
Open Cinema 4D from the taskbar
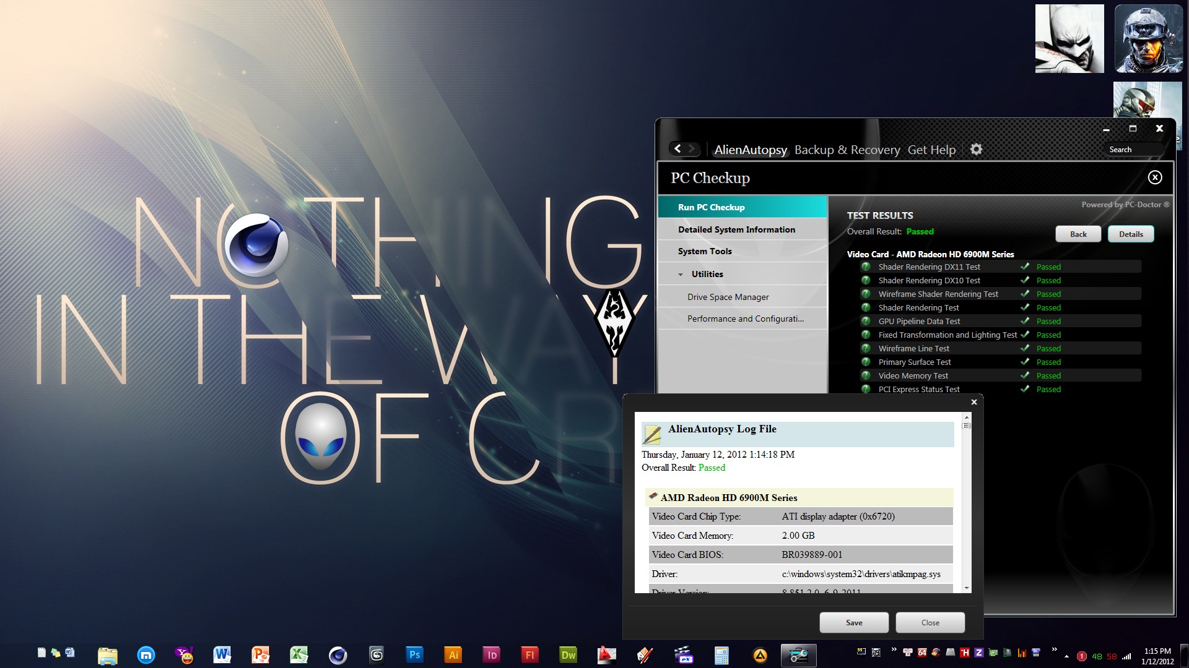click(x=338, y=655)
